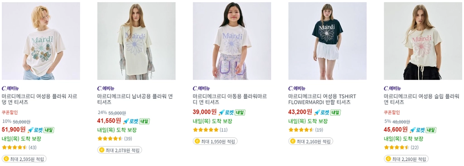Select the child model Mardi t-shirt image

click(232, 41)
